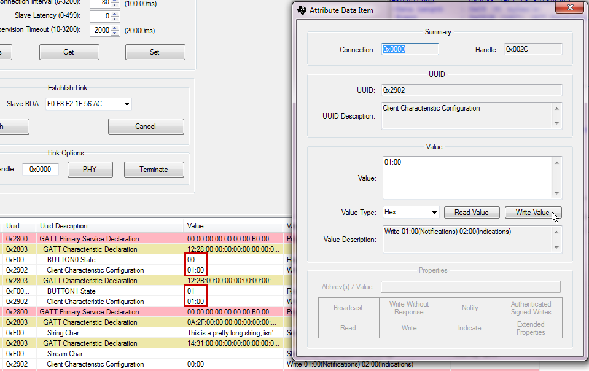This screenshot has width=589, height=371.
Task: Click the scroll-up arrow on the Value field
Action: [555, 161]
